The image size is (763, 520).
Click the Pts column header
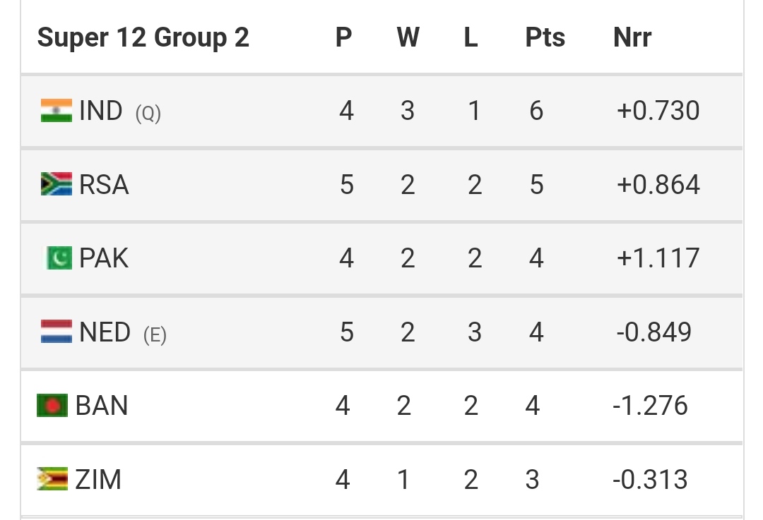point(545,37)
